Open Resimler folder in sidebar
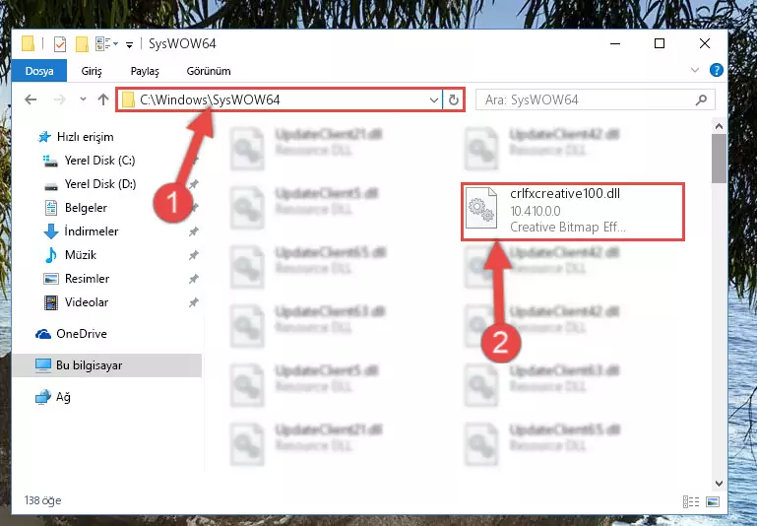 point(87,279)
